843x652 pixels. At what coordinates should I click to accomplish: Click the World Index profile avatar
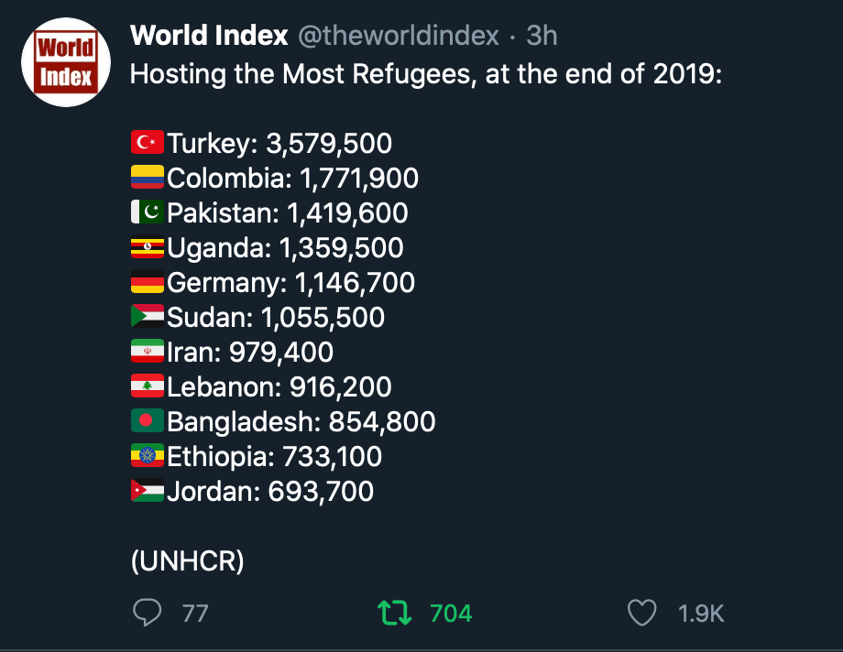66,62
